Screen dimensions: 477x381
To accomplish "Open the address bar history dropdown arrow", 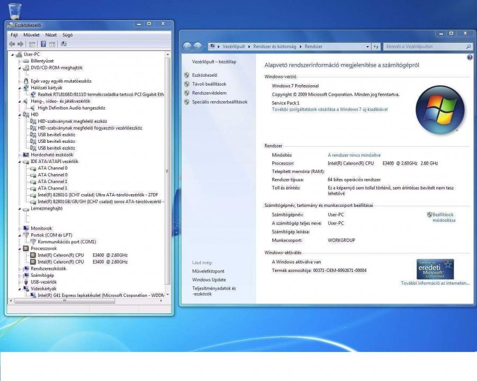I will click(367, 47).
